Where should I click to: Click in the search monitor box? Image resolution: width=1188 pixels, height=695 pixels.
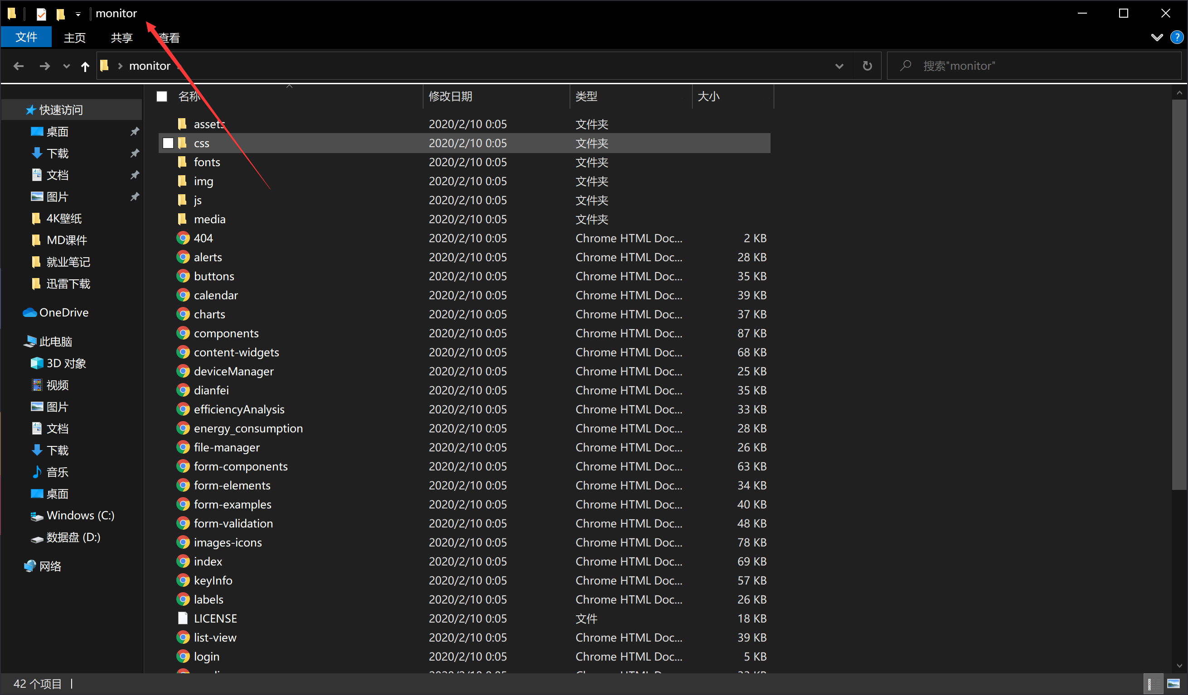point(1033,66)
